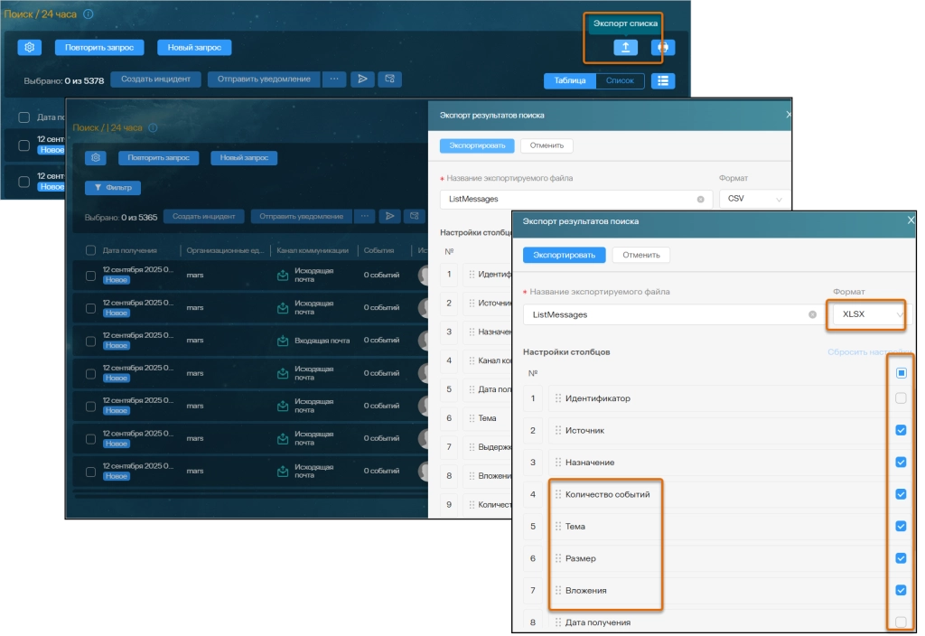Click the Фильтр funnel button
Screen dimensions: 925x636
pos(113,188)
